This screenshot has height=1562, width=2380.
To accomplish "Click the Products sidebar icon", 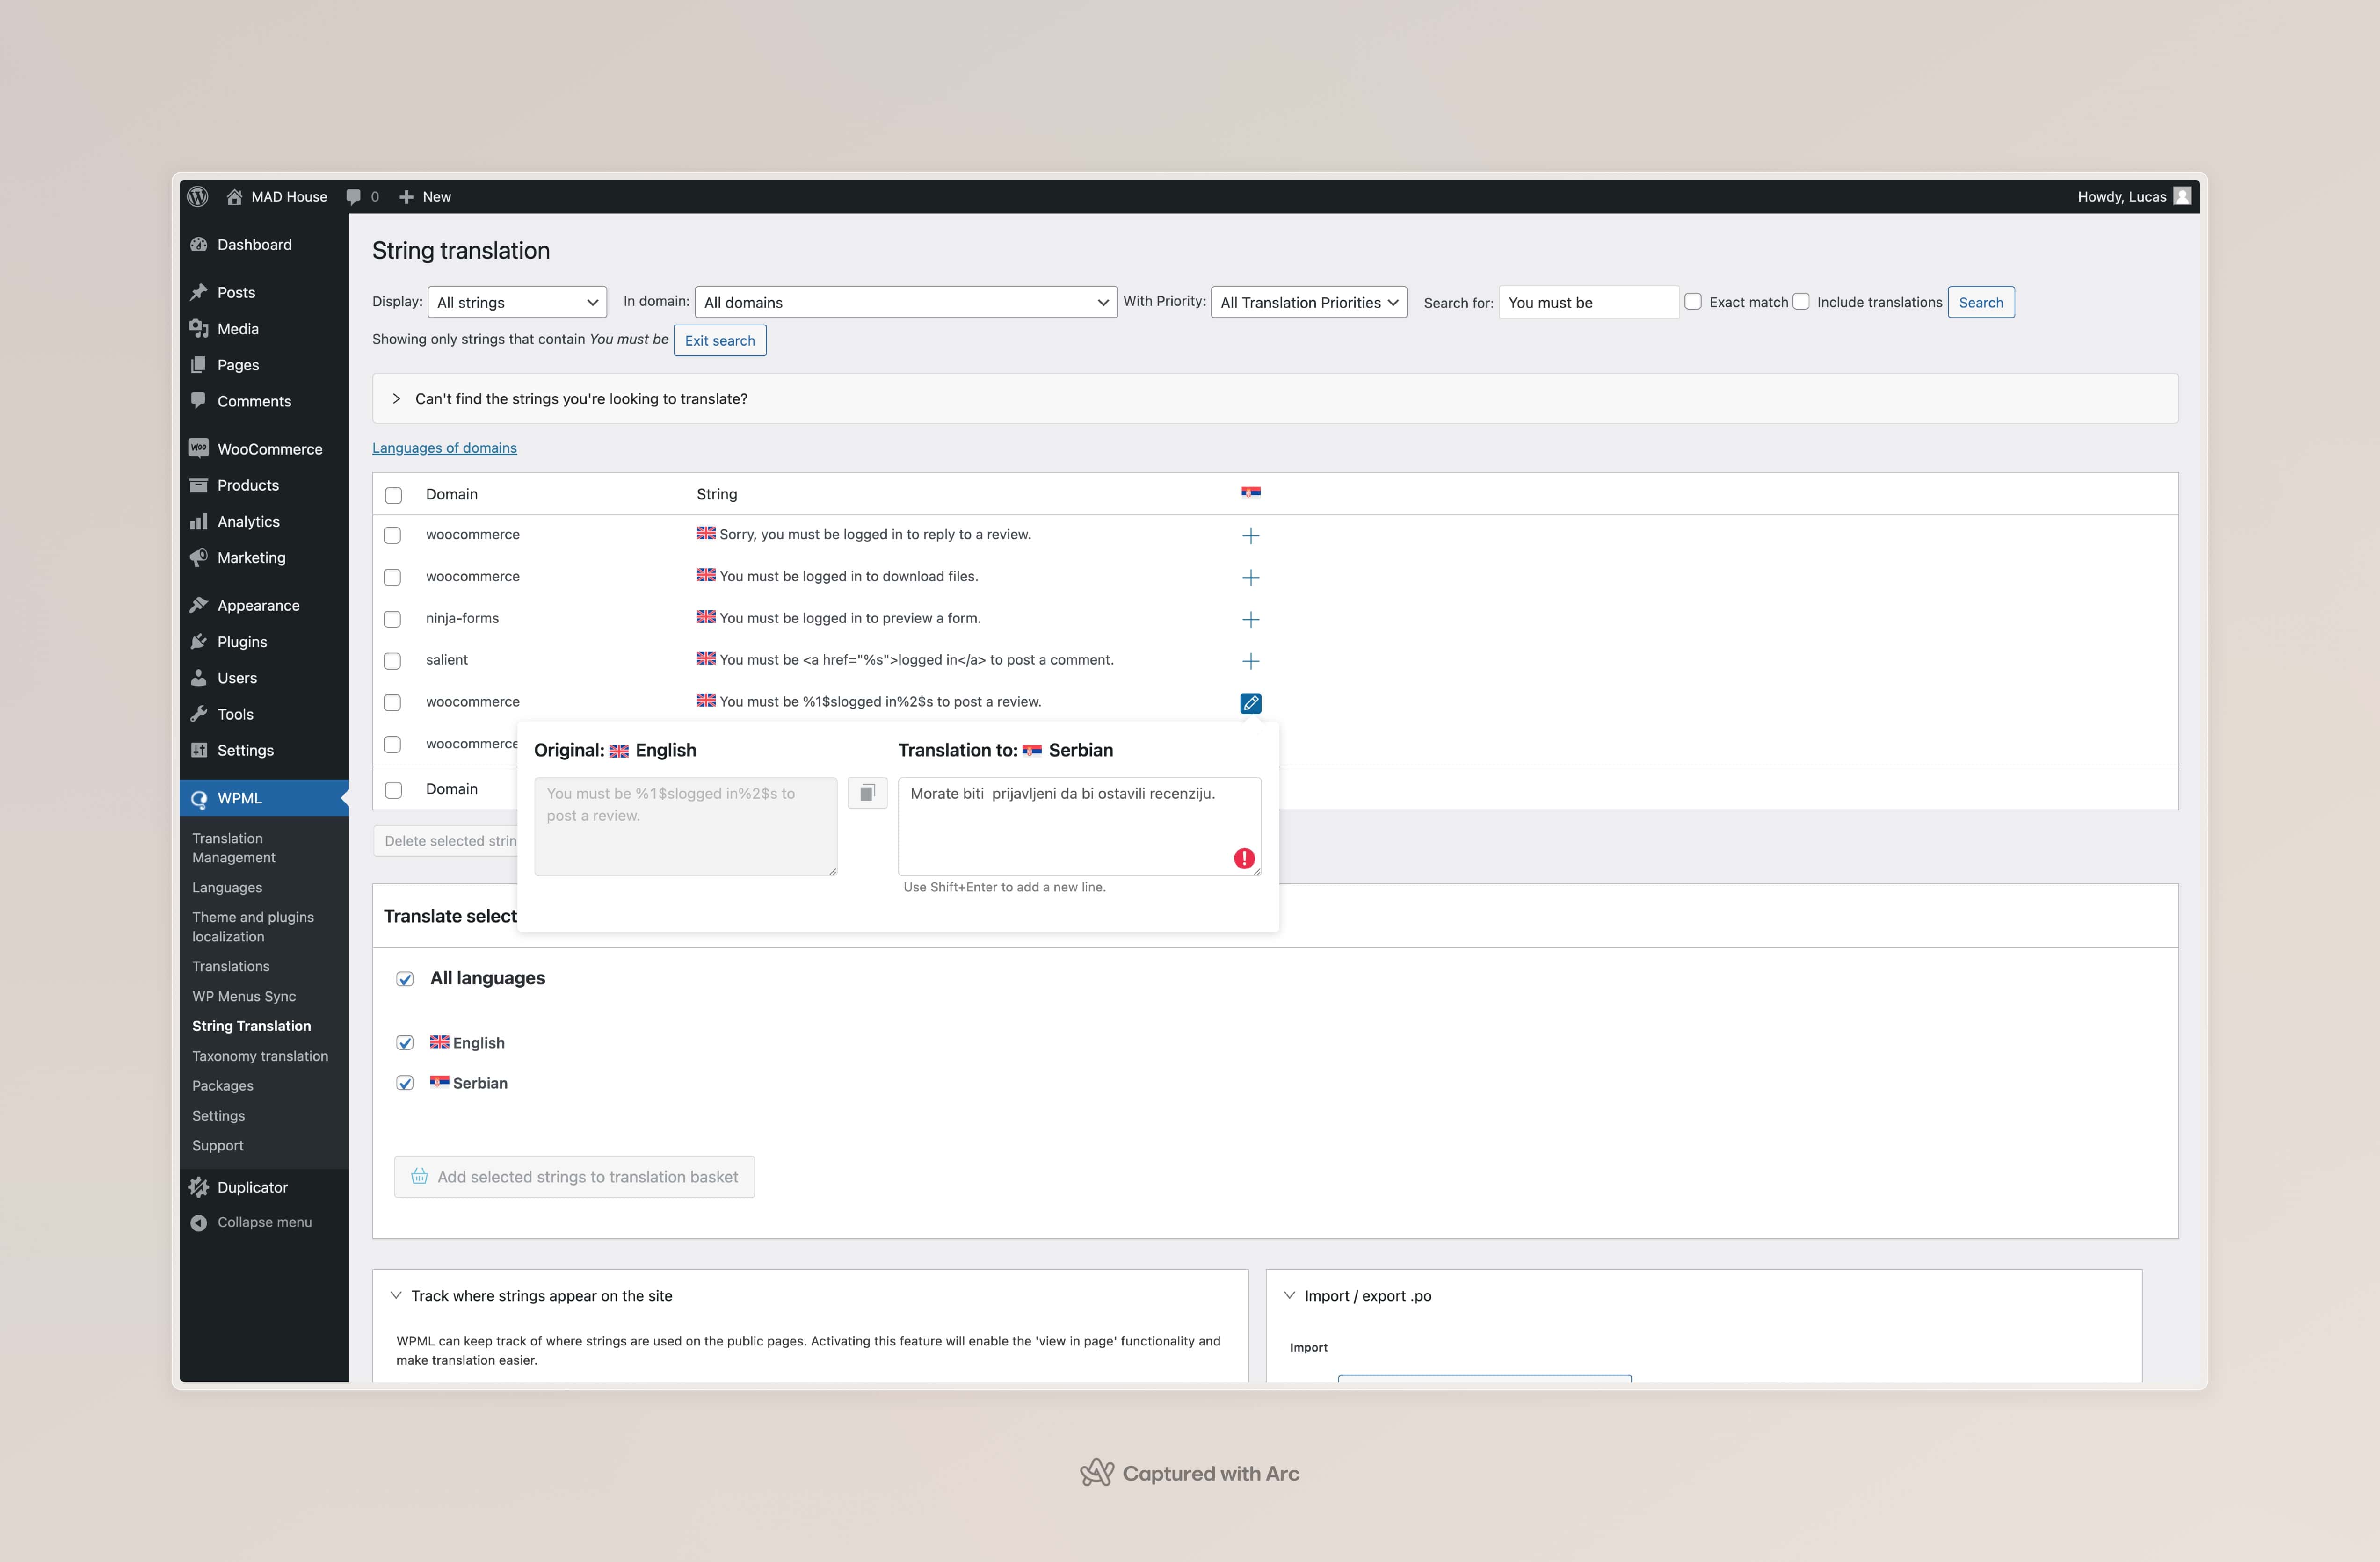I will pos(198,485).
